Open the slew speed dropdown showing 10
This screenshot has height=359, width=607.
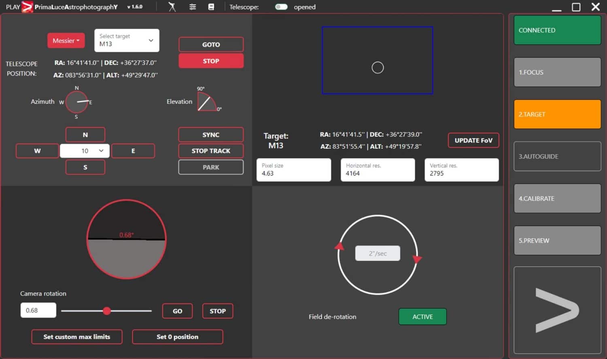85,151
